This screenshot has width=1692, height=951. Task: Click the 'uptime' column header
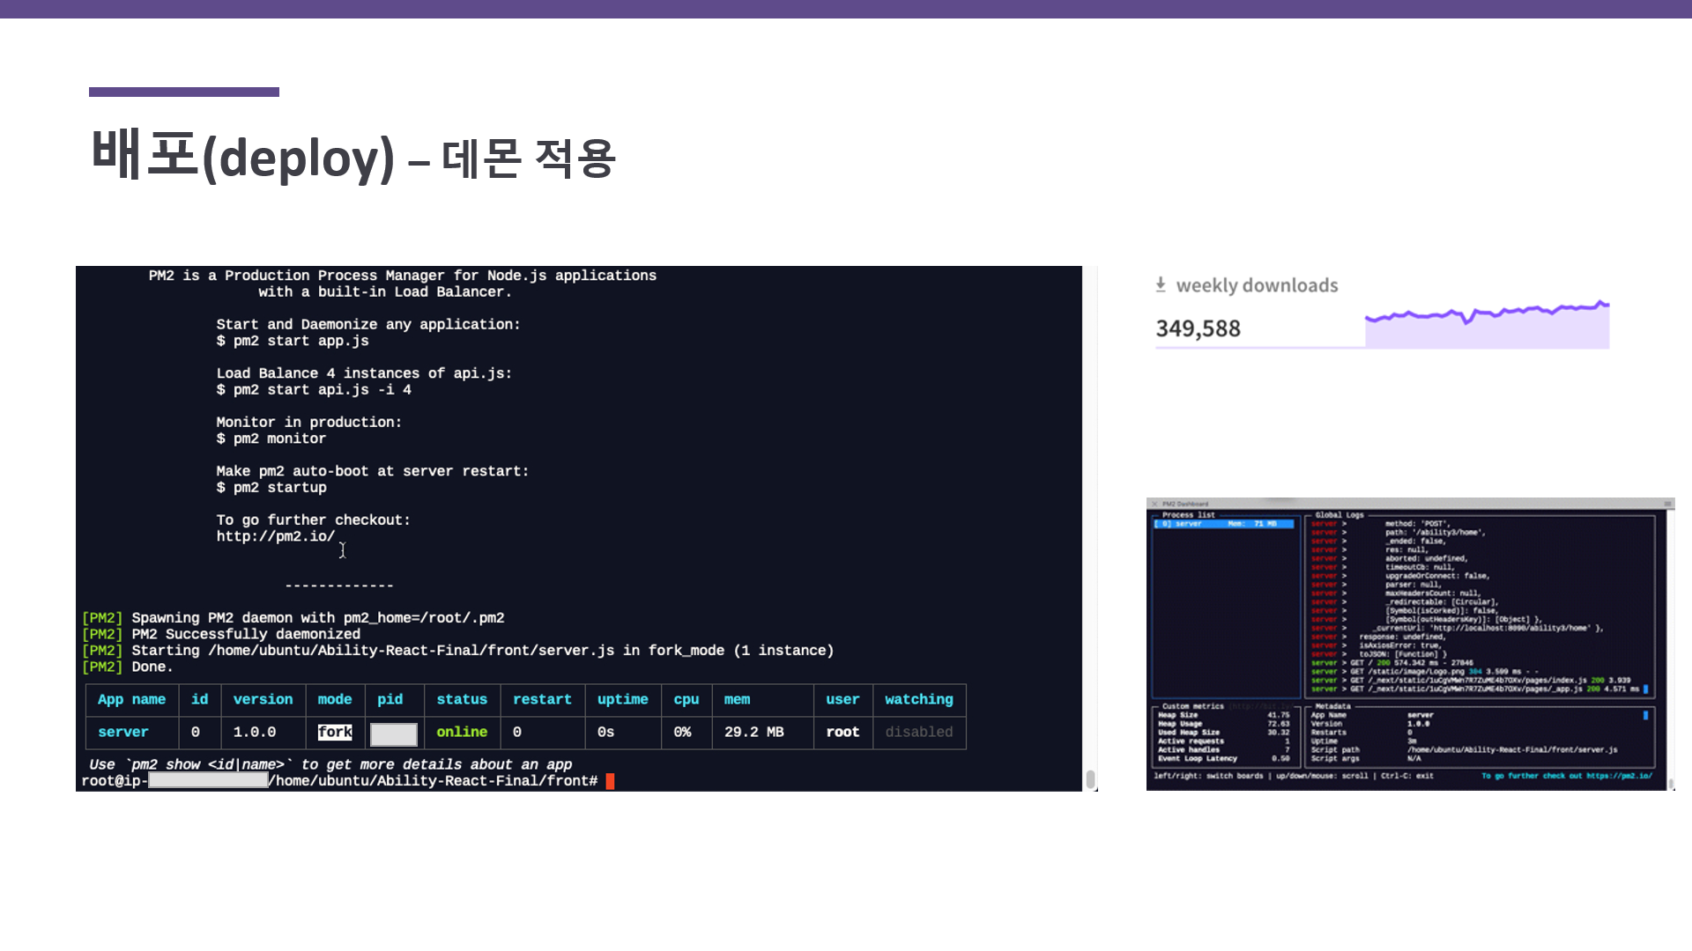[622, 699]
